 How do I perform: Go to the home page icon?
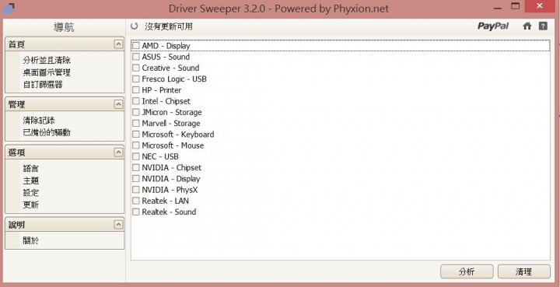click(x=527, y=26)
